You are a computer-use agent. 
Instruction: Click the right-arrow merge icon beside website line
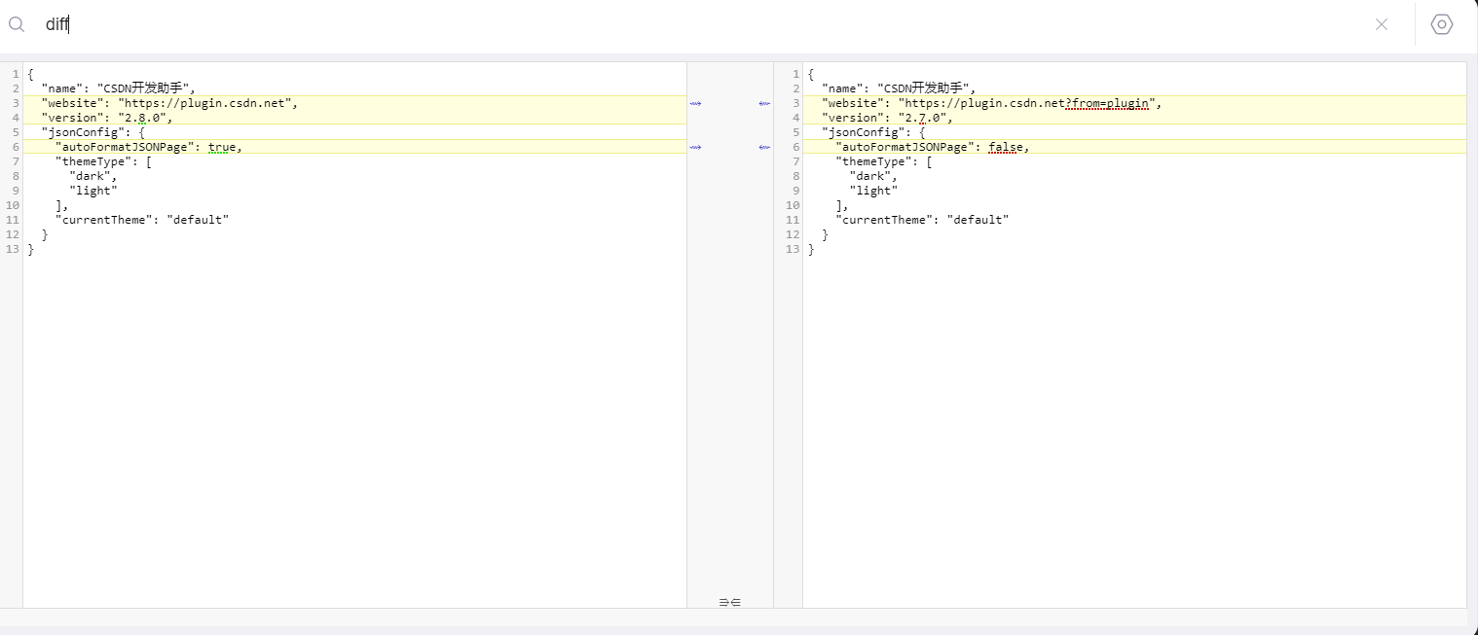[695, 102]
